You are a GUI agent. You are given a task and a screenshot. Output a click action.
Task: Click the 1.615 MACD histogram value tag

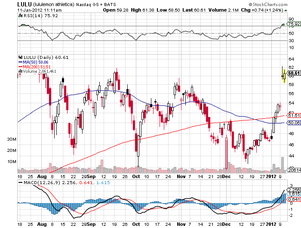(x=294, y=194)
